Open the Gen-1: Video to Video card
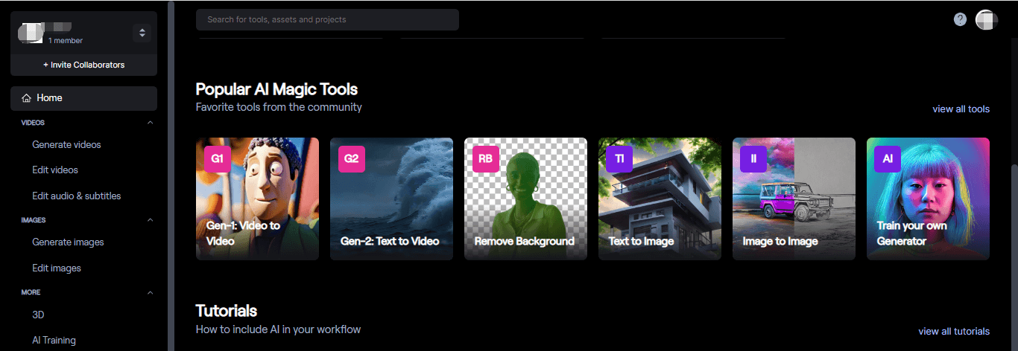This screenshot has height=351, width=1018. click(x=257, y=199)
